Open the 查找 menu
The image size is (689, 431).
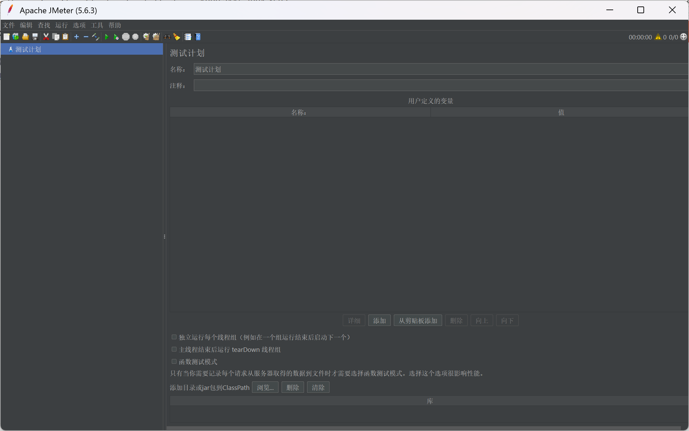44,25
